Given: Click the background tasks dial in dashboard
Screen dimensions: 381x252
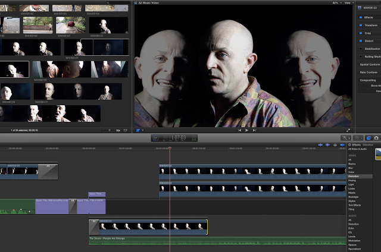Looking at the screenshot, I should point(155,138).
